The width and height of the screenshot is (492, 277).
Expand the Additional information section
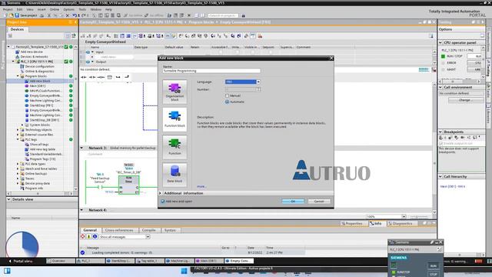pos(161,193)
